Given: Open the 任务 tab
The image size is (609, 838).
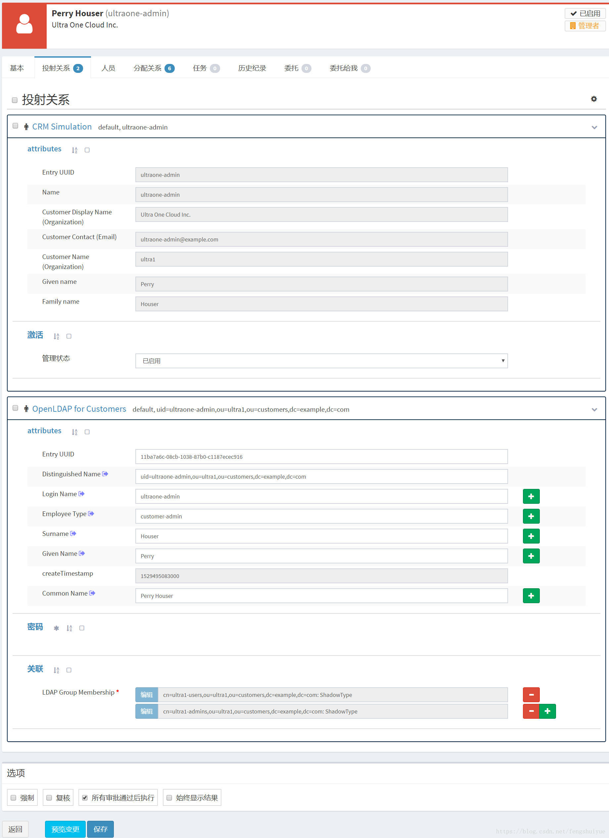Looking at the screenshot, I should point(206,68).
